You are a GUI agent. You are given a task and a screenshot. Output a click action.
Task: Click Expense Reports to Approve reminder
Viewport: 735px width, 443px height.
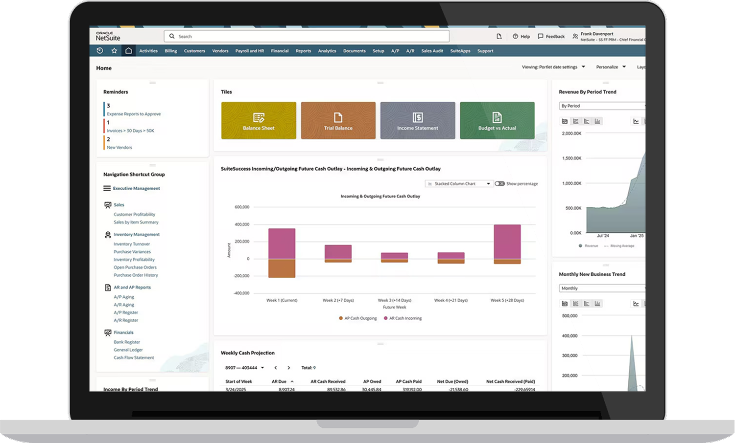133,113
